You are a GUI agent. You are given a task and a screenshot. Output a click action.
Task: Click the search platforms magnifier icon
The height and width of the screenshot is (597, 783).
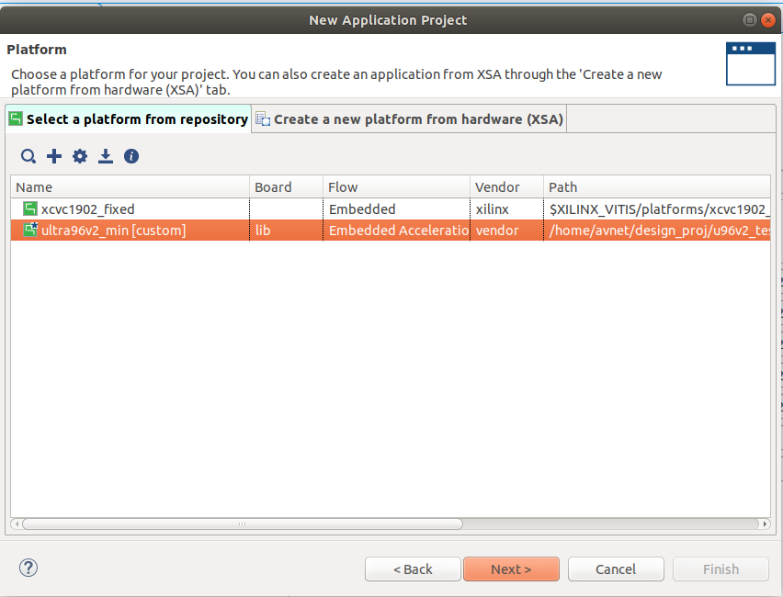(x=28, y=156)
